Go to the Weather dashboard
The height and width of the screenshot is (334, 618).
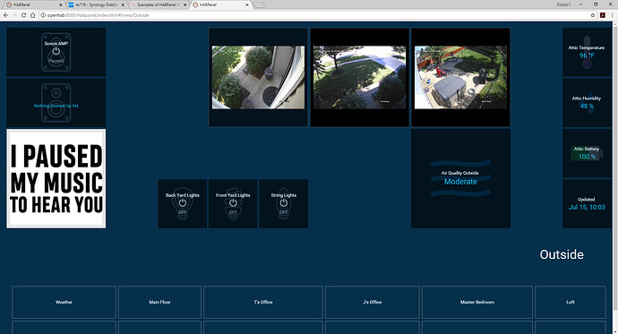pos(64,302)
